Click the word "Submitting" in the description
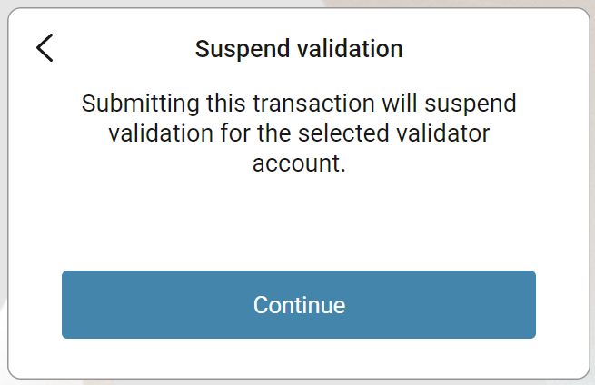The height and width of the screenshot is (385, 595). [x=141, y=104]
